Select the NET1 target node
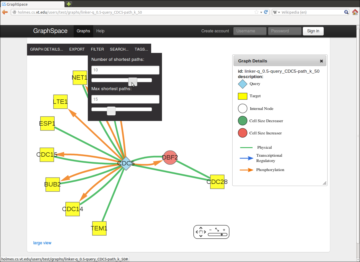 [x=80, y=78]
